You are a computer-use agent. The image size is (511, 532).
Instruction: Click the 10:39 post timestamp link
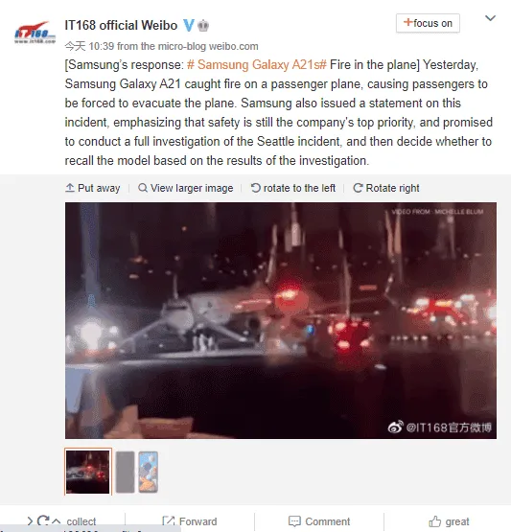[x=101, y=46]
